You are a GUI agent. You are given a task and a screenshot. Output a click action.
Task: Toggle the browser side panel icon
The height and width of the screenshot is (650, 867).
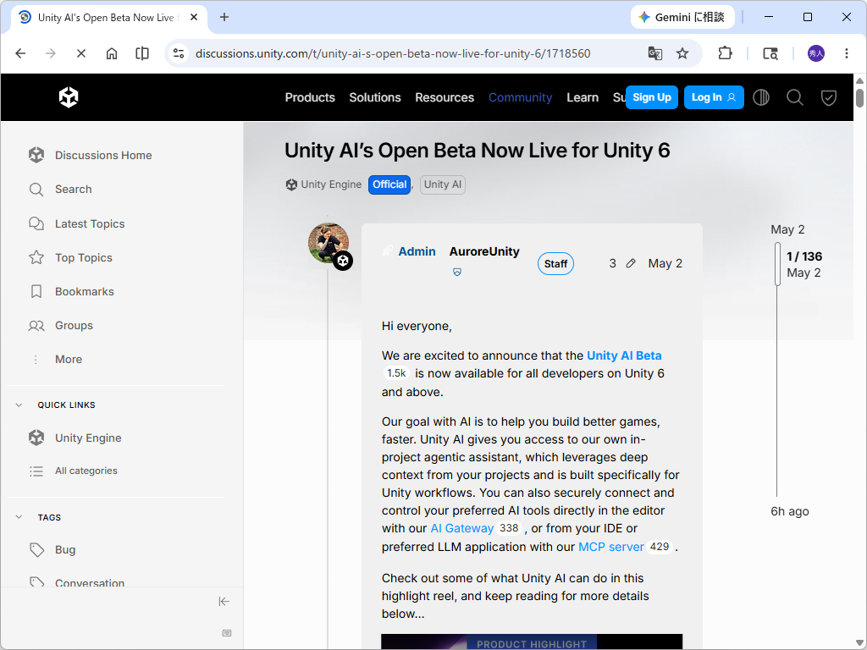(142, 53)
